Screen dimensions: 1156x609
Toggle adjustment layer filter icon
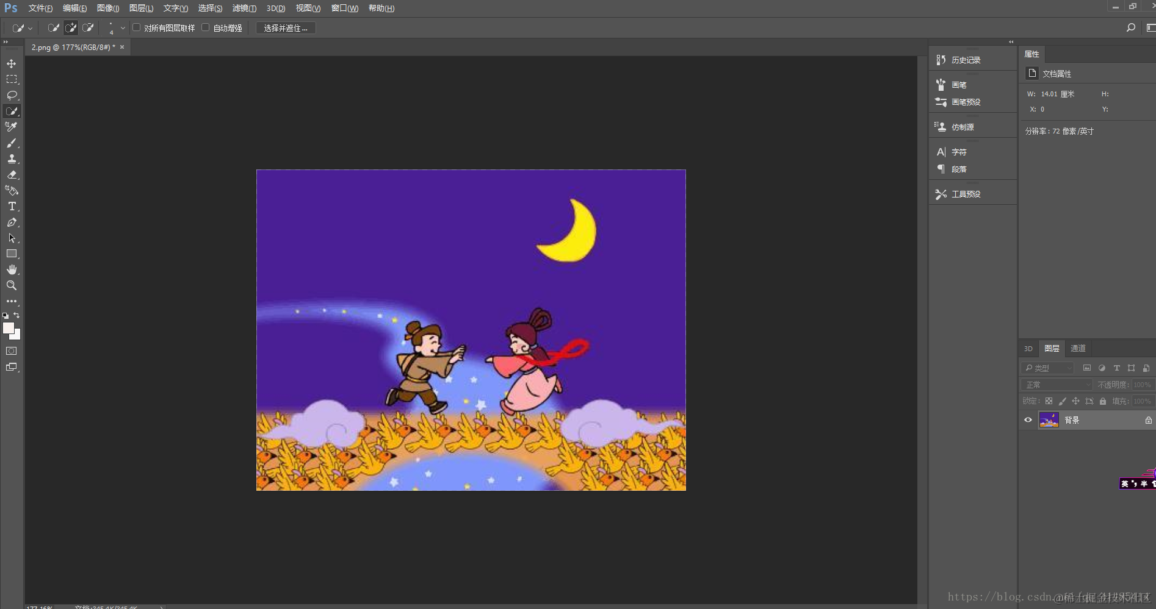[1102, 368]
